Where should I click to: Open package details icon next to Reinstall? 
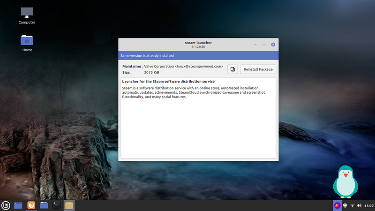pos(232,69)
